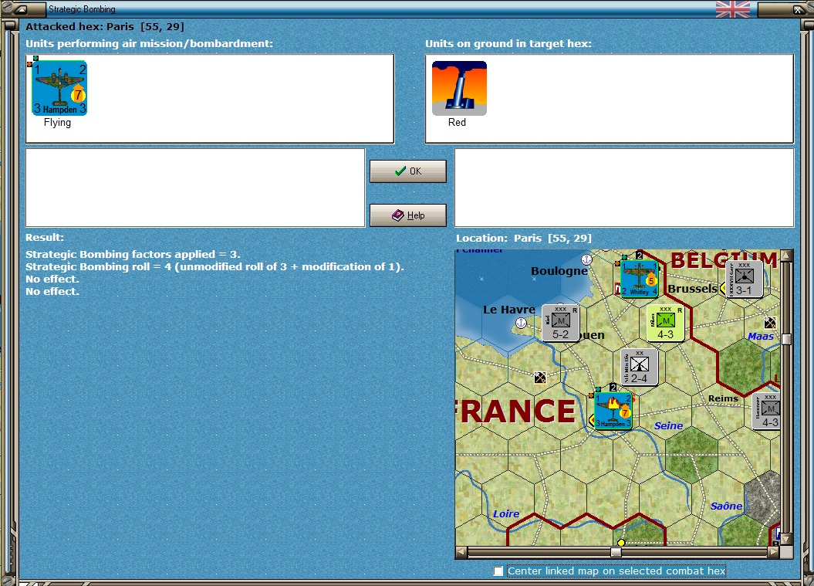Click the mine resource icon near the Maas

[770, 323]
